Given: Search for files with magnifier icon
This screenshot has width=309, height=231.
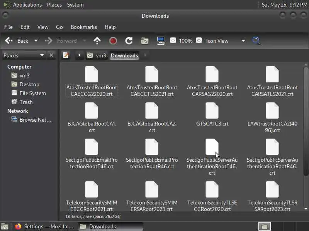Looking at the screenshot, I should coord(256,41).
